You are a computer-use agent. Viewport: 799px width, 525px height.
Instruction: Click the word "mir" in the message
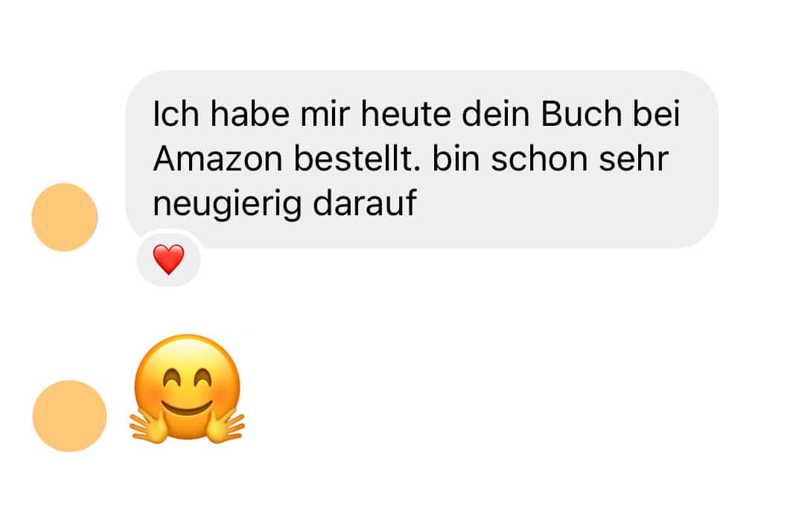tap(325, 114)
